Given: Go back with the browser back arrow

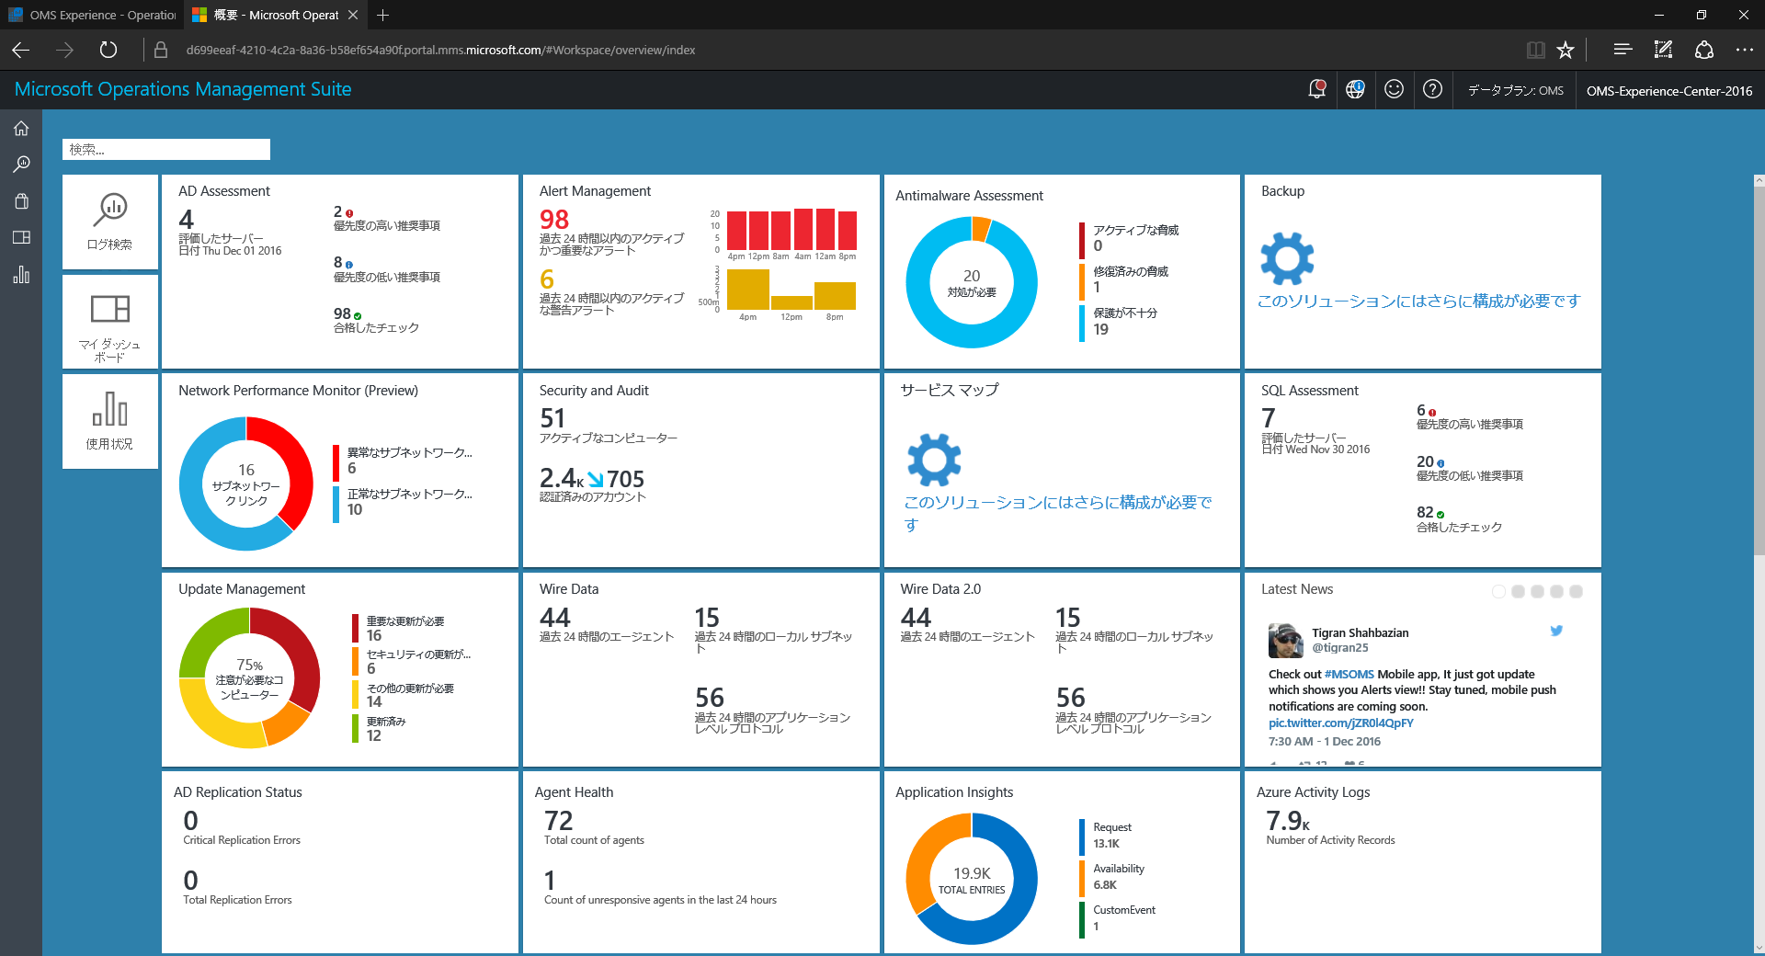Looking at the screenshot, I should 21,50.
